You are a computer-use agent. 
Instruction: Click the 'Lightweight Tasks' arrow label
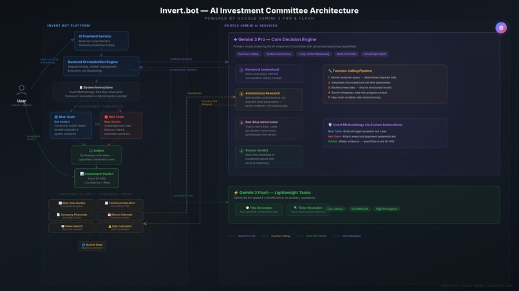point(183,195)
